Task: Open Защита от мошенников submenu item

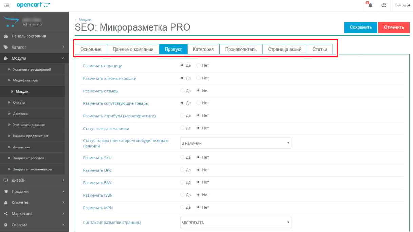Action: coord(33,169)
